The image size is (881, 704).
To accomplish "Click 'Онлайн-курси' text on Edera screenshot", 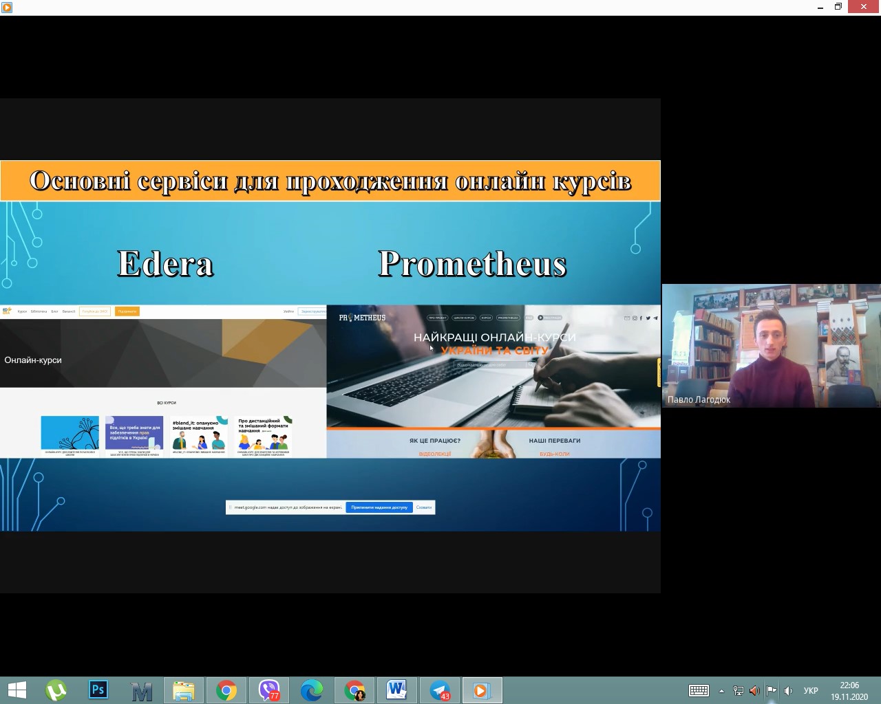I will coord(33,360).
